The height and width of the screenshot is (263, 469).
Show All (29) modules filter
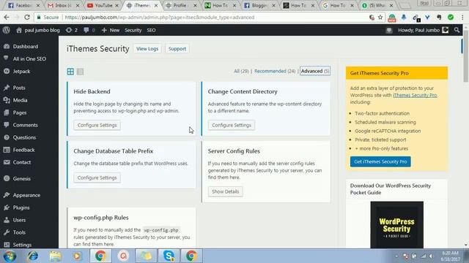(x=241, y=72)
